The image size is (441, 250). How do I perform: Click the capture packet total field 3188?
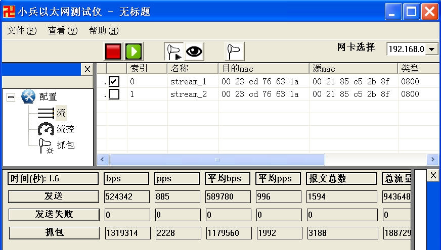[x=343, y=233]
